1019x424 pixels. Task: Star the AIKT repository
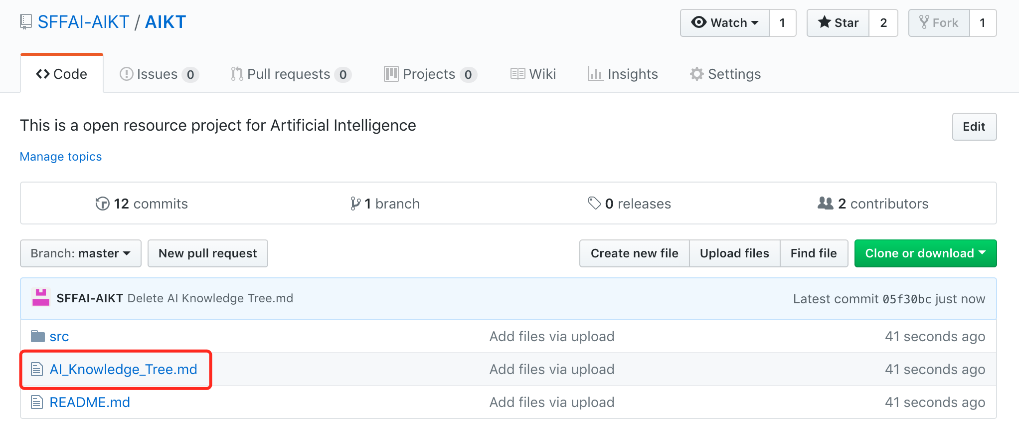click(x=838, y=23)
